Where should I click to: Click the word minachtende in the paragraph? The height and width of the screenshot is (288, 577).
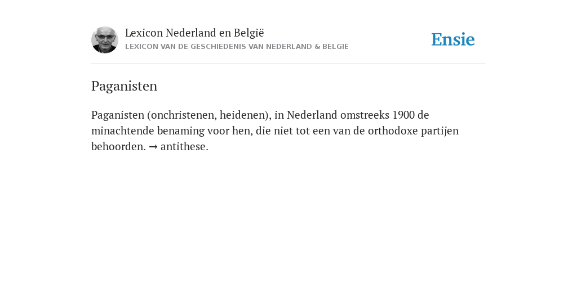[122, 130]
